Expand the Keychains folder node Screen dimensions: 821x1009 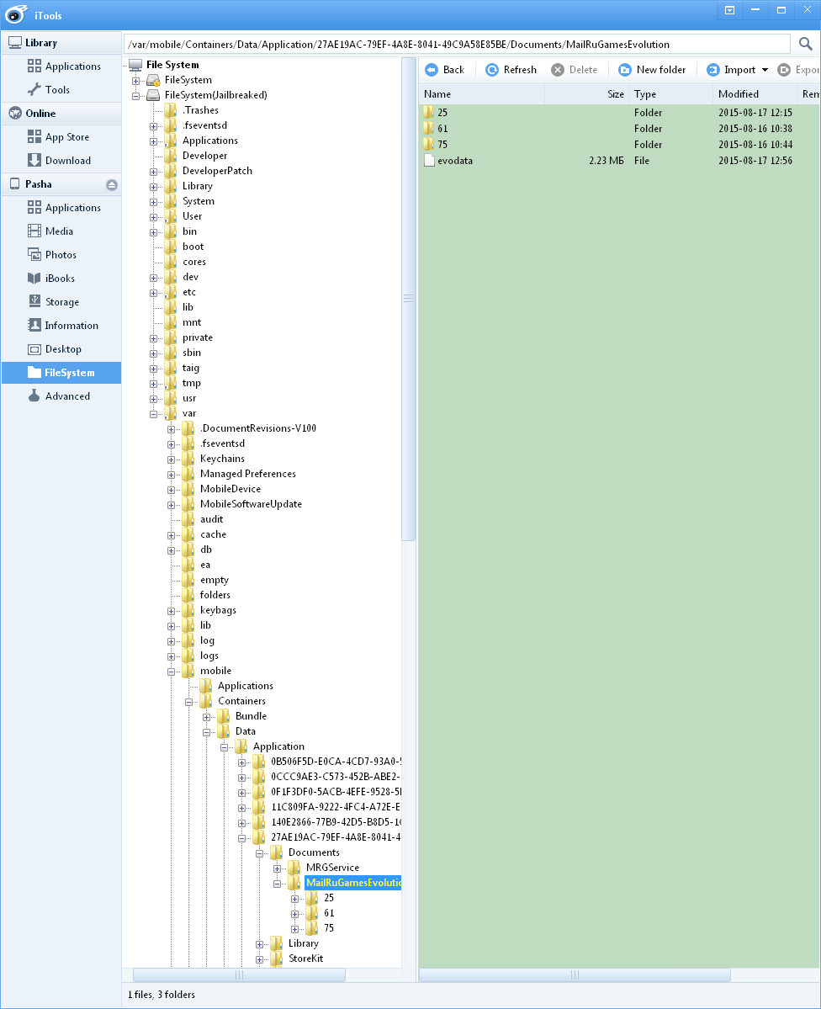pos(172,459)
